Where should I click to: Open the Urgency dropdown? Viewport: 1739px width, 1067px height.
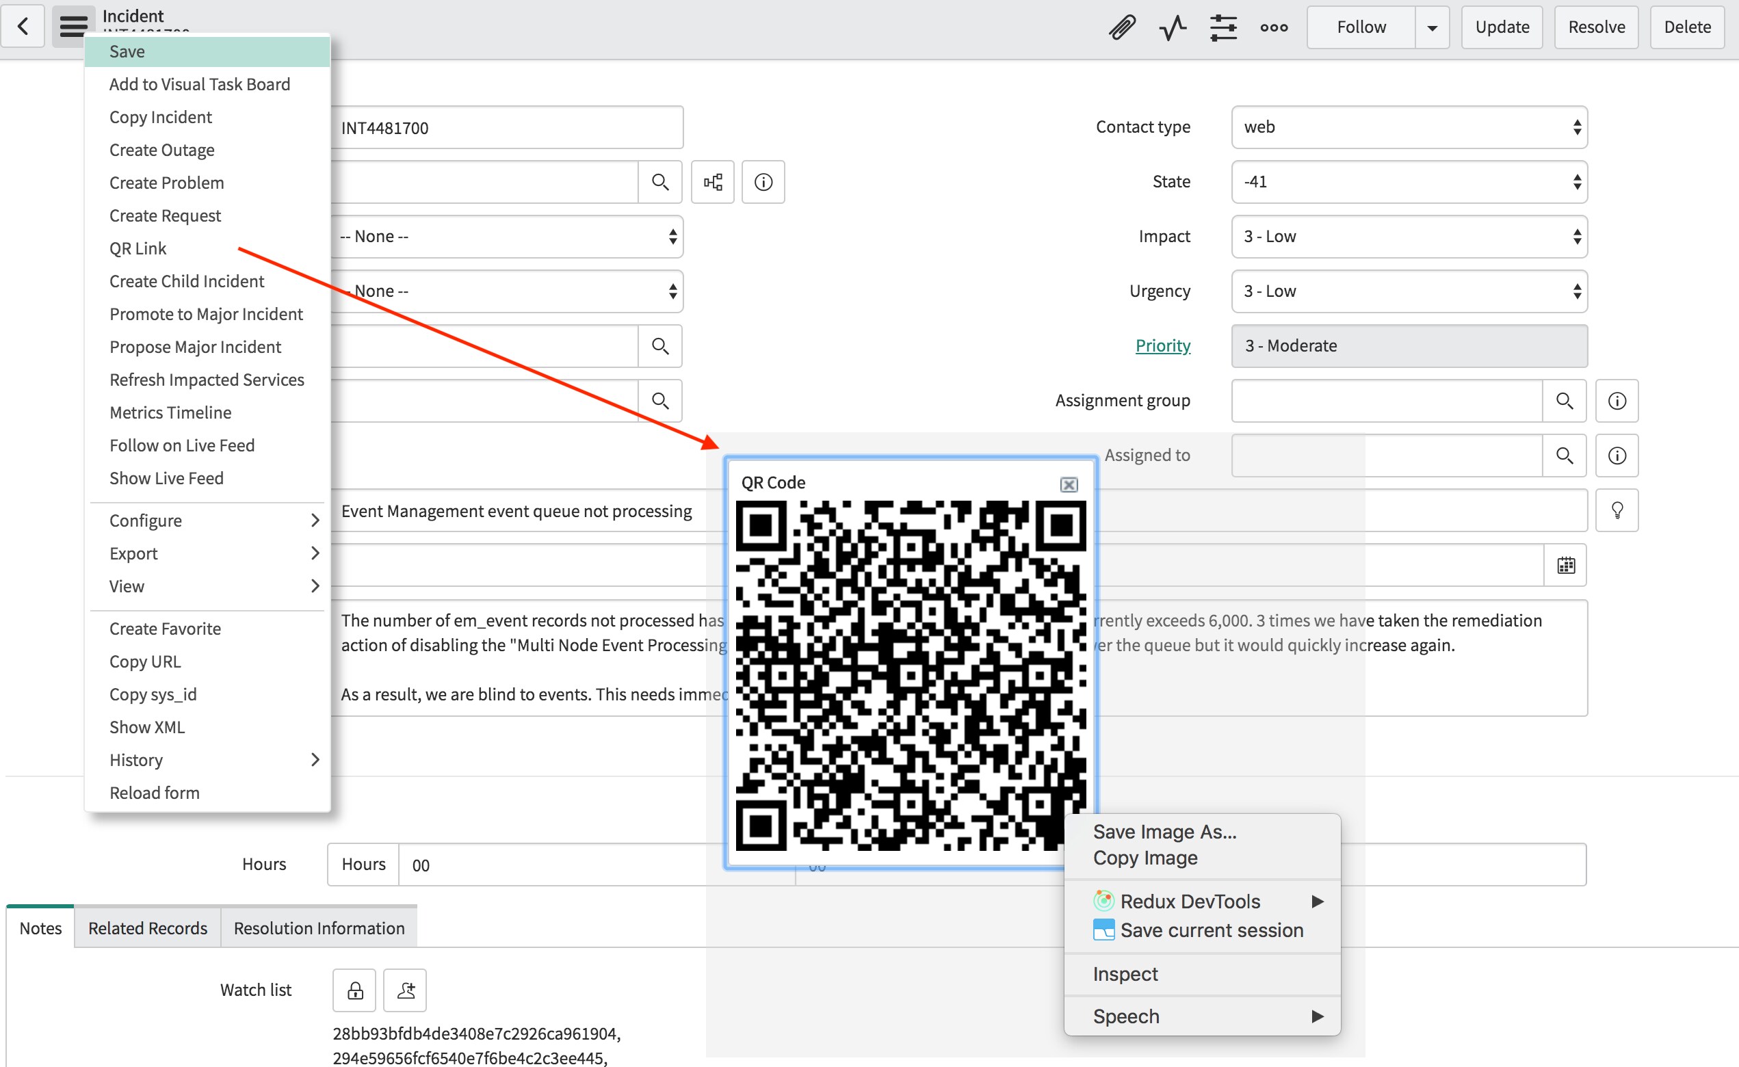(x=1409, y=291)
